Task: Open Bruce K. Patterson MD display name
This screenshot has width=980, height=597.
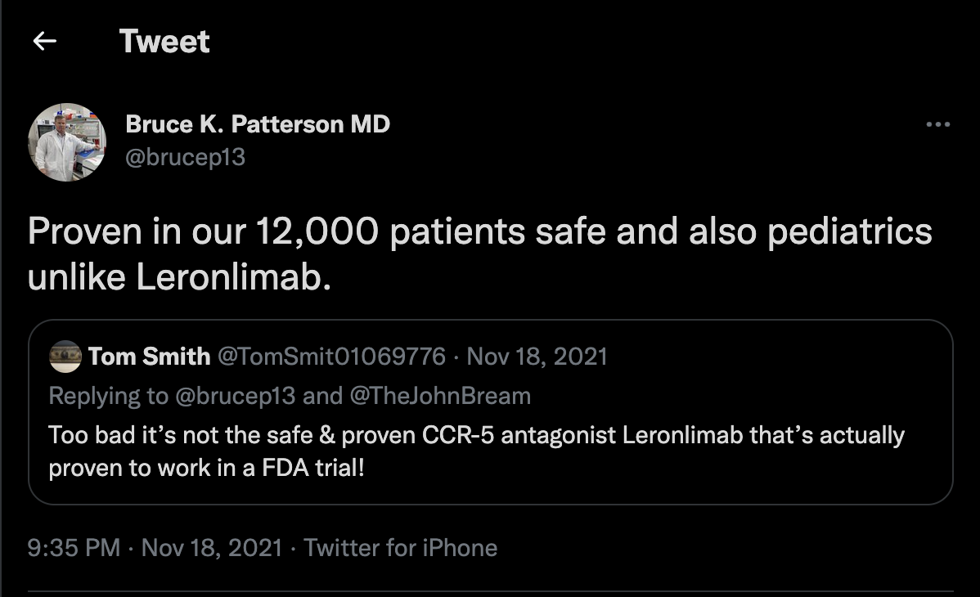Action: (258, 124)
